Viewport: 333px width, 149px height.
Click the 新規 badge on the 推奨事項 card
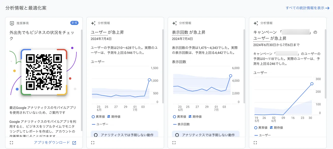(74, 23)
